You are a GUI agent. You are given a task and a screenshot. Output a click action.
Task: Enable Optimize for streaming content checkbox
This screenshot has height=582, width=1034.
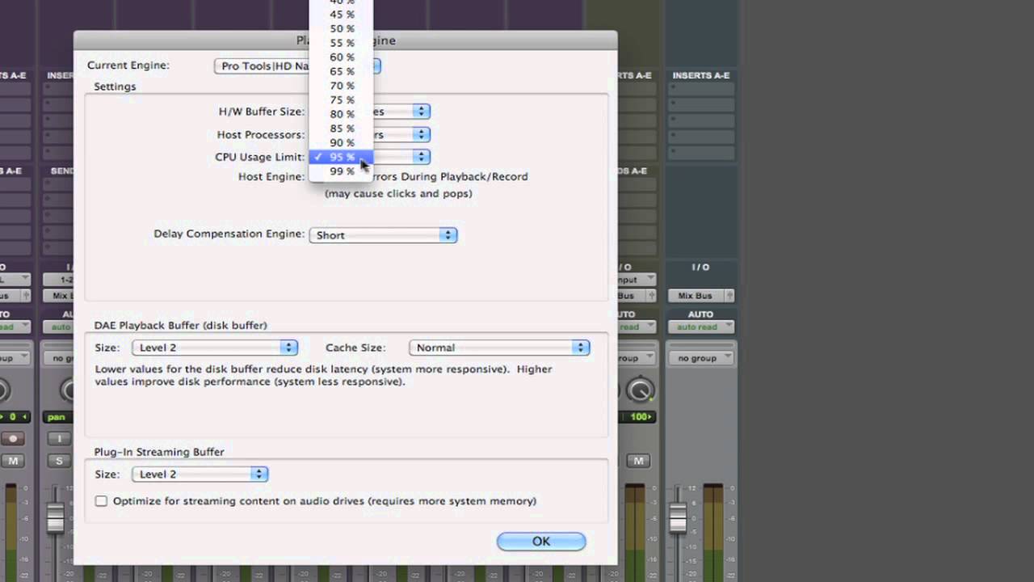[x=101, y=501]
